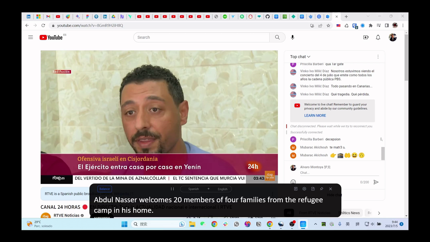Screen dimensions: 430x242
Task: Pin the translation subtitle overlay
Action: (x=321, y=189)
